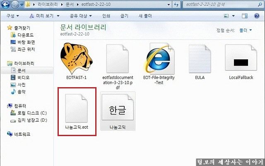
Task: Select the eotfastdocumentation-3-23-10.pdf file icon
Action: point(118,59)
